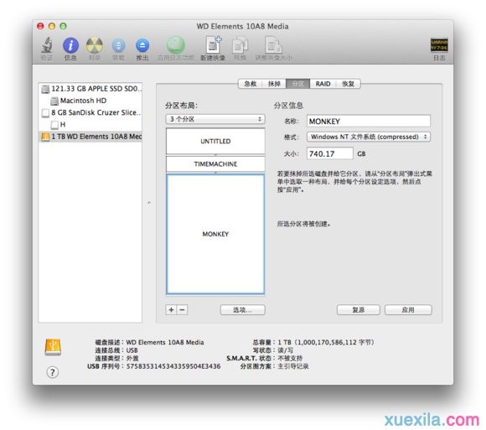Click the sidebar split handle beside the disk list
Image resolution: width=486 pixels, height=430 pixels.
click(149, 203)
